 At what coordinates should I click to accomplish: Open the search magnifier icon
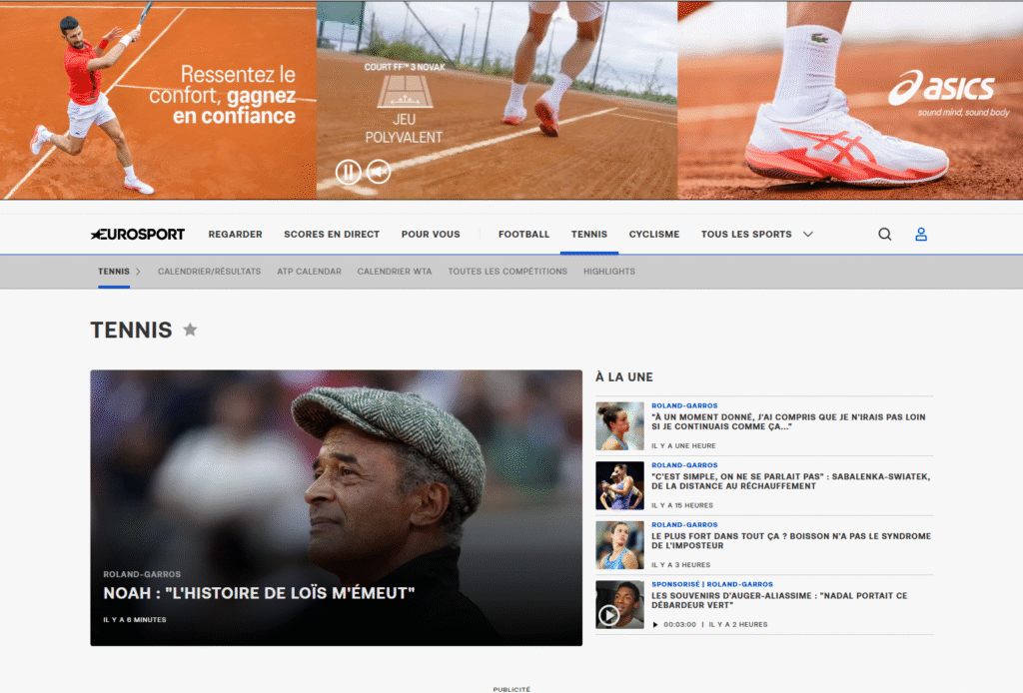884,235
